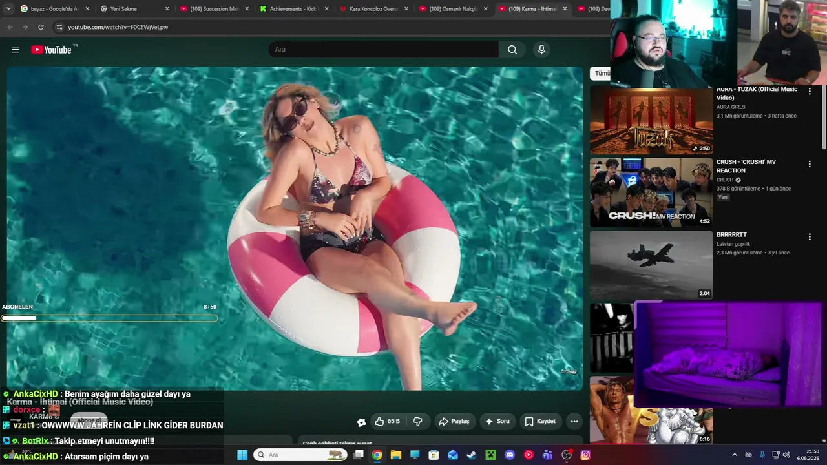Open options menu for AURA - TUZAK video
This screenshot has height=465, width=827.
click(x=810, y=92)
